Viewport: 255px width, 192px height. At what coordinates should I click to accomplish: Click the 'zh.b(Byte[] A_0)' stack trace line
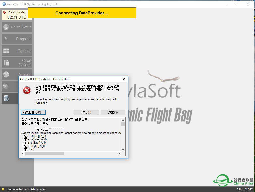[35, 143]
